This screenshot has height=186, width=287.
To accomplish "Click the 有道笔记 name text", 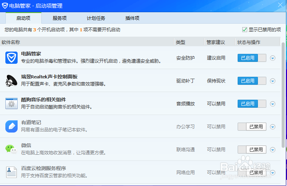I will (31, 123).
